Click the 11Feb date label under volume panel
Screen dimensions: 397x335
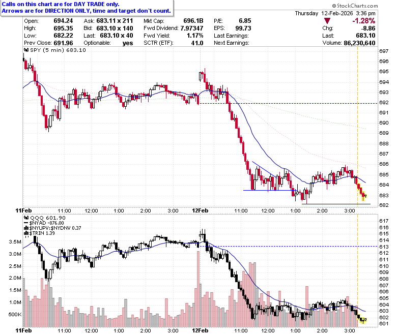(23, 331)
